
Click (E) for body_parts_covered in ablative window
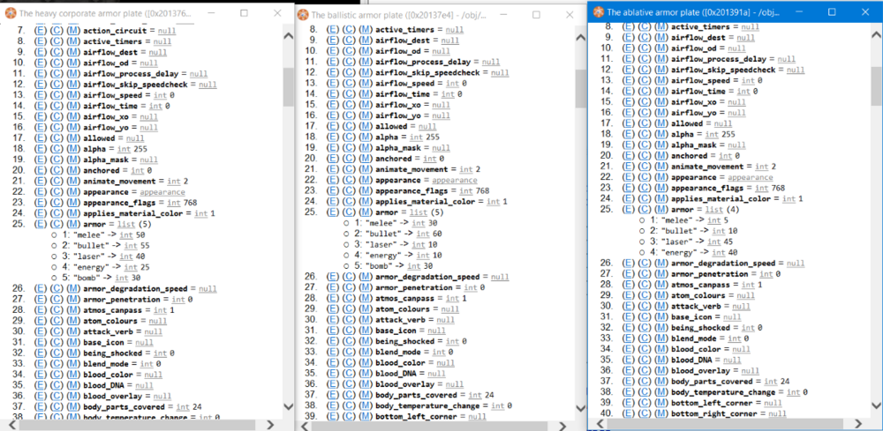click(x=629, y=381)
